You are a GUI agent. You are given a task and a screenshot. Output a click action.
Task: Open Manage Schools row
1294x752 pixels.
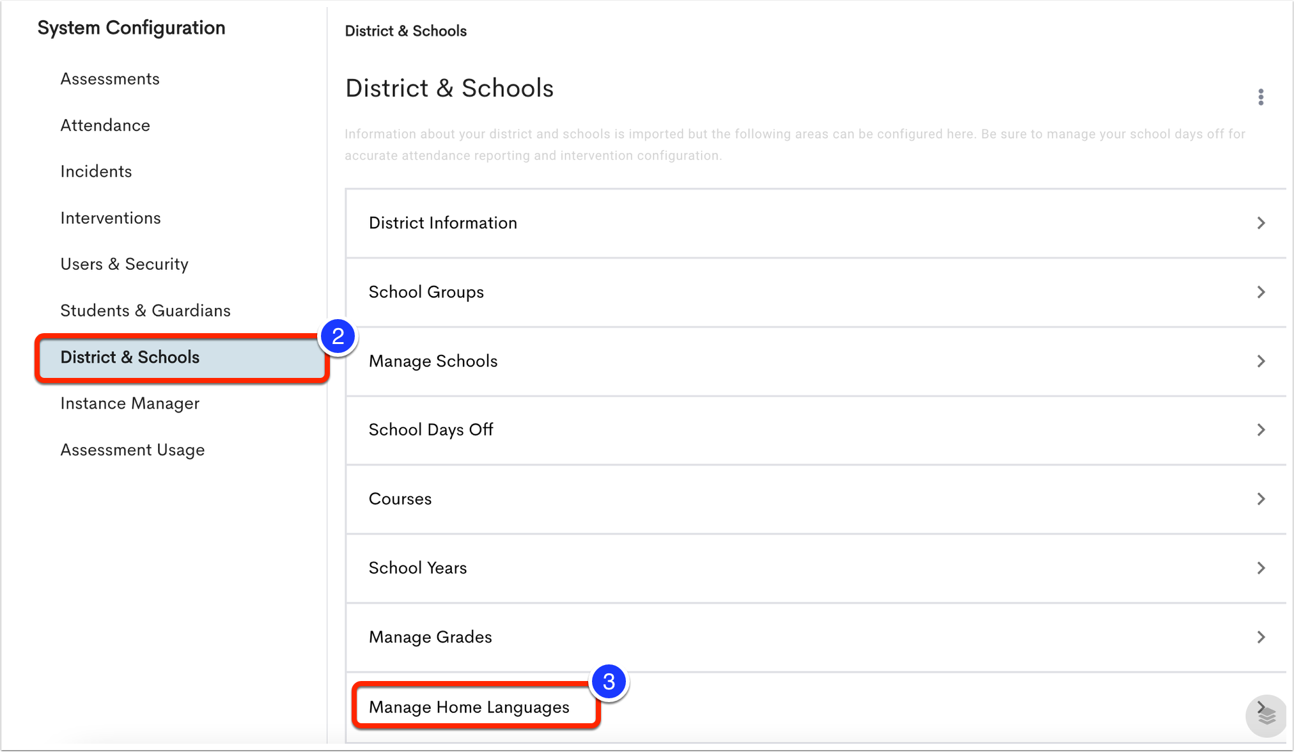(x=816, y=361)
